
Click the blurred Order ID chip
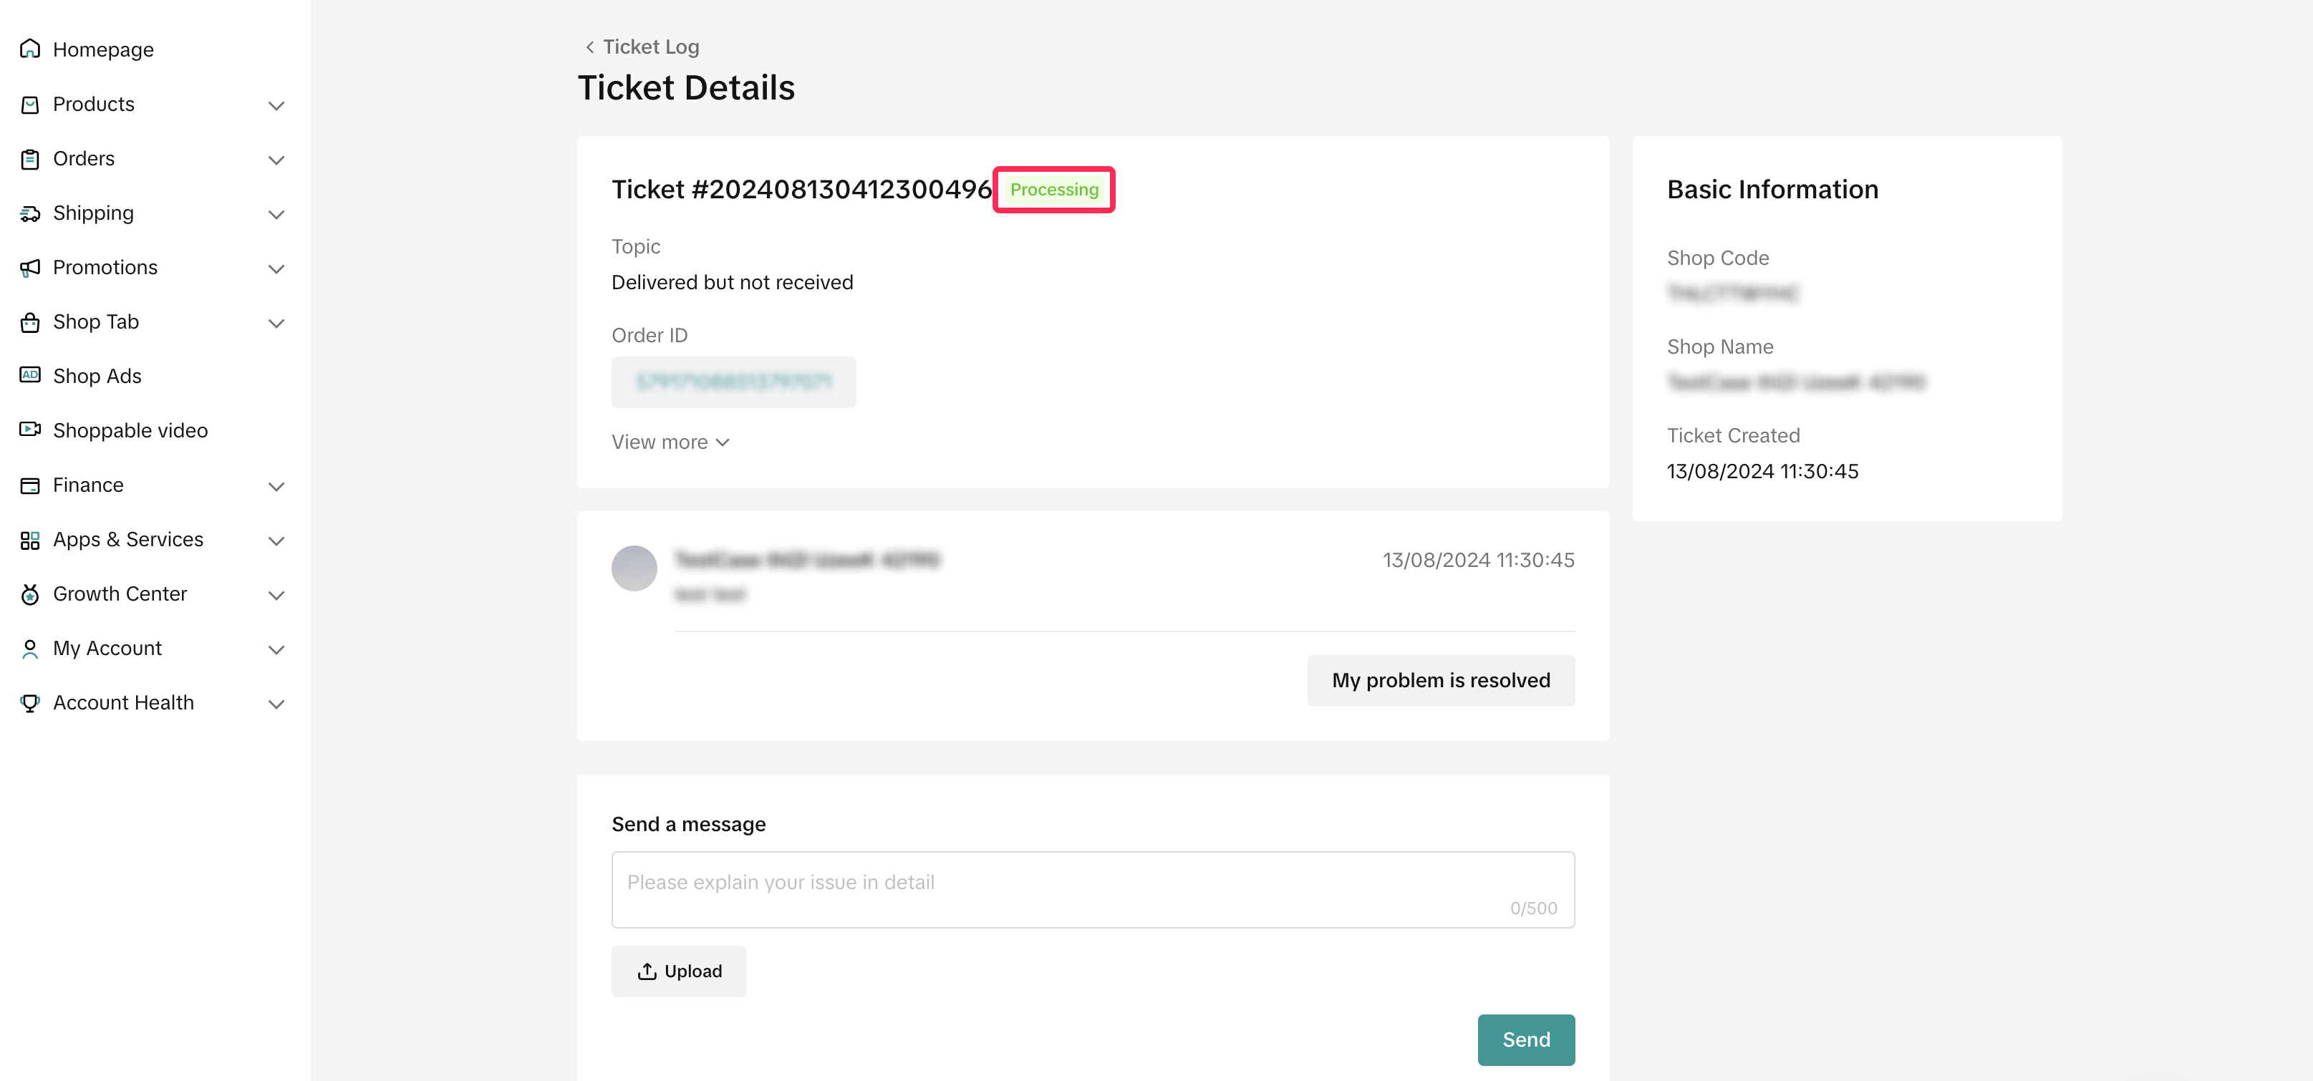733,382
